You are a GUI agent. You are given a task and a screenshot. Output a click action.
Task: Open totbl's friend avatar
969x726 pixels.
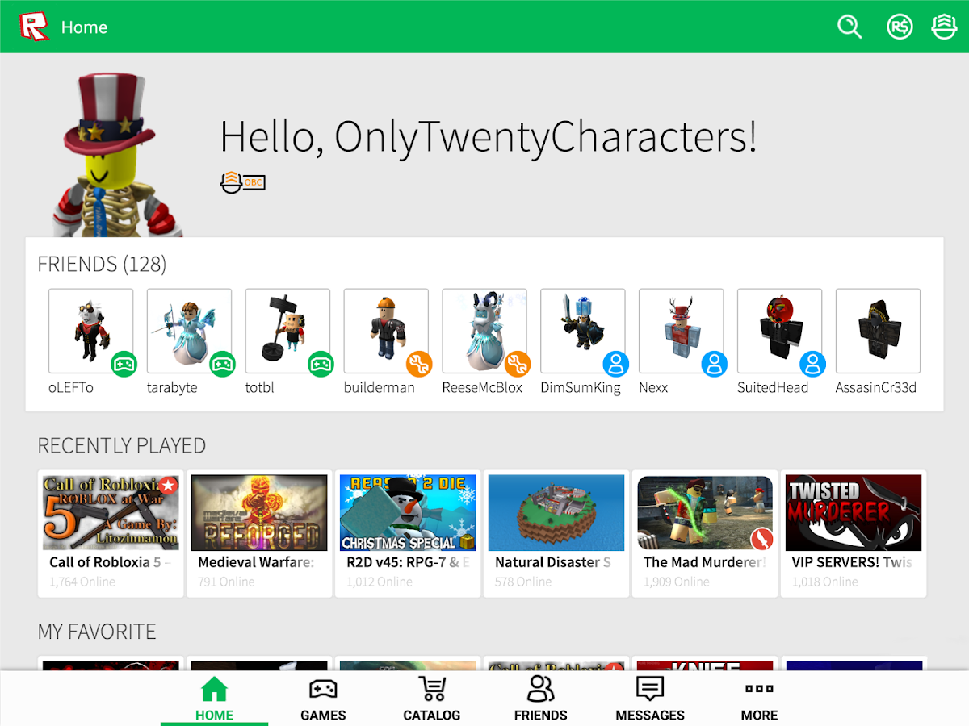[288, 331]
